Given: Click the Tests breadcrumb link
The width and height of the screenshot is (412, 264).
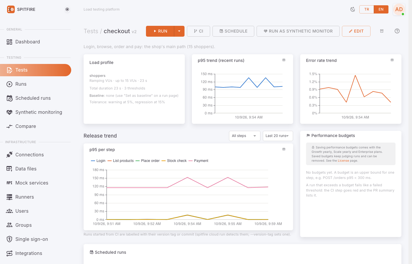Looking at the screenshot, I should [91, 31].
